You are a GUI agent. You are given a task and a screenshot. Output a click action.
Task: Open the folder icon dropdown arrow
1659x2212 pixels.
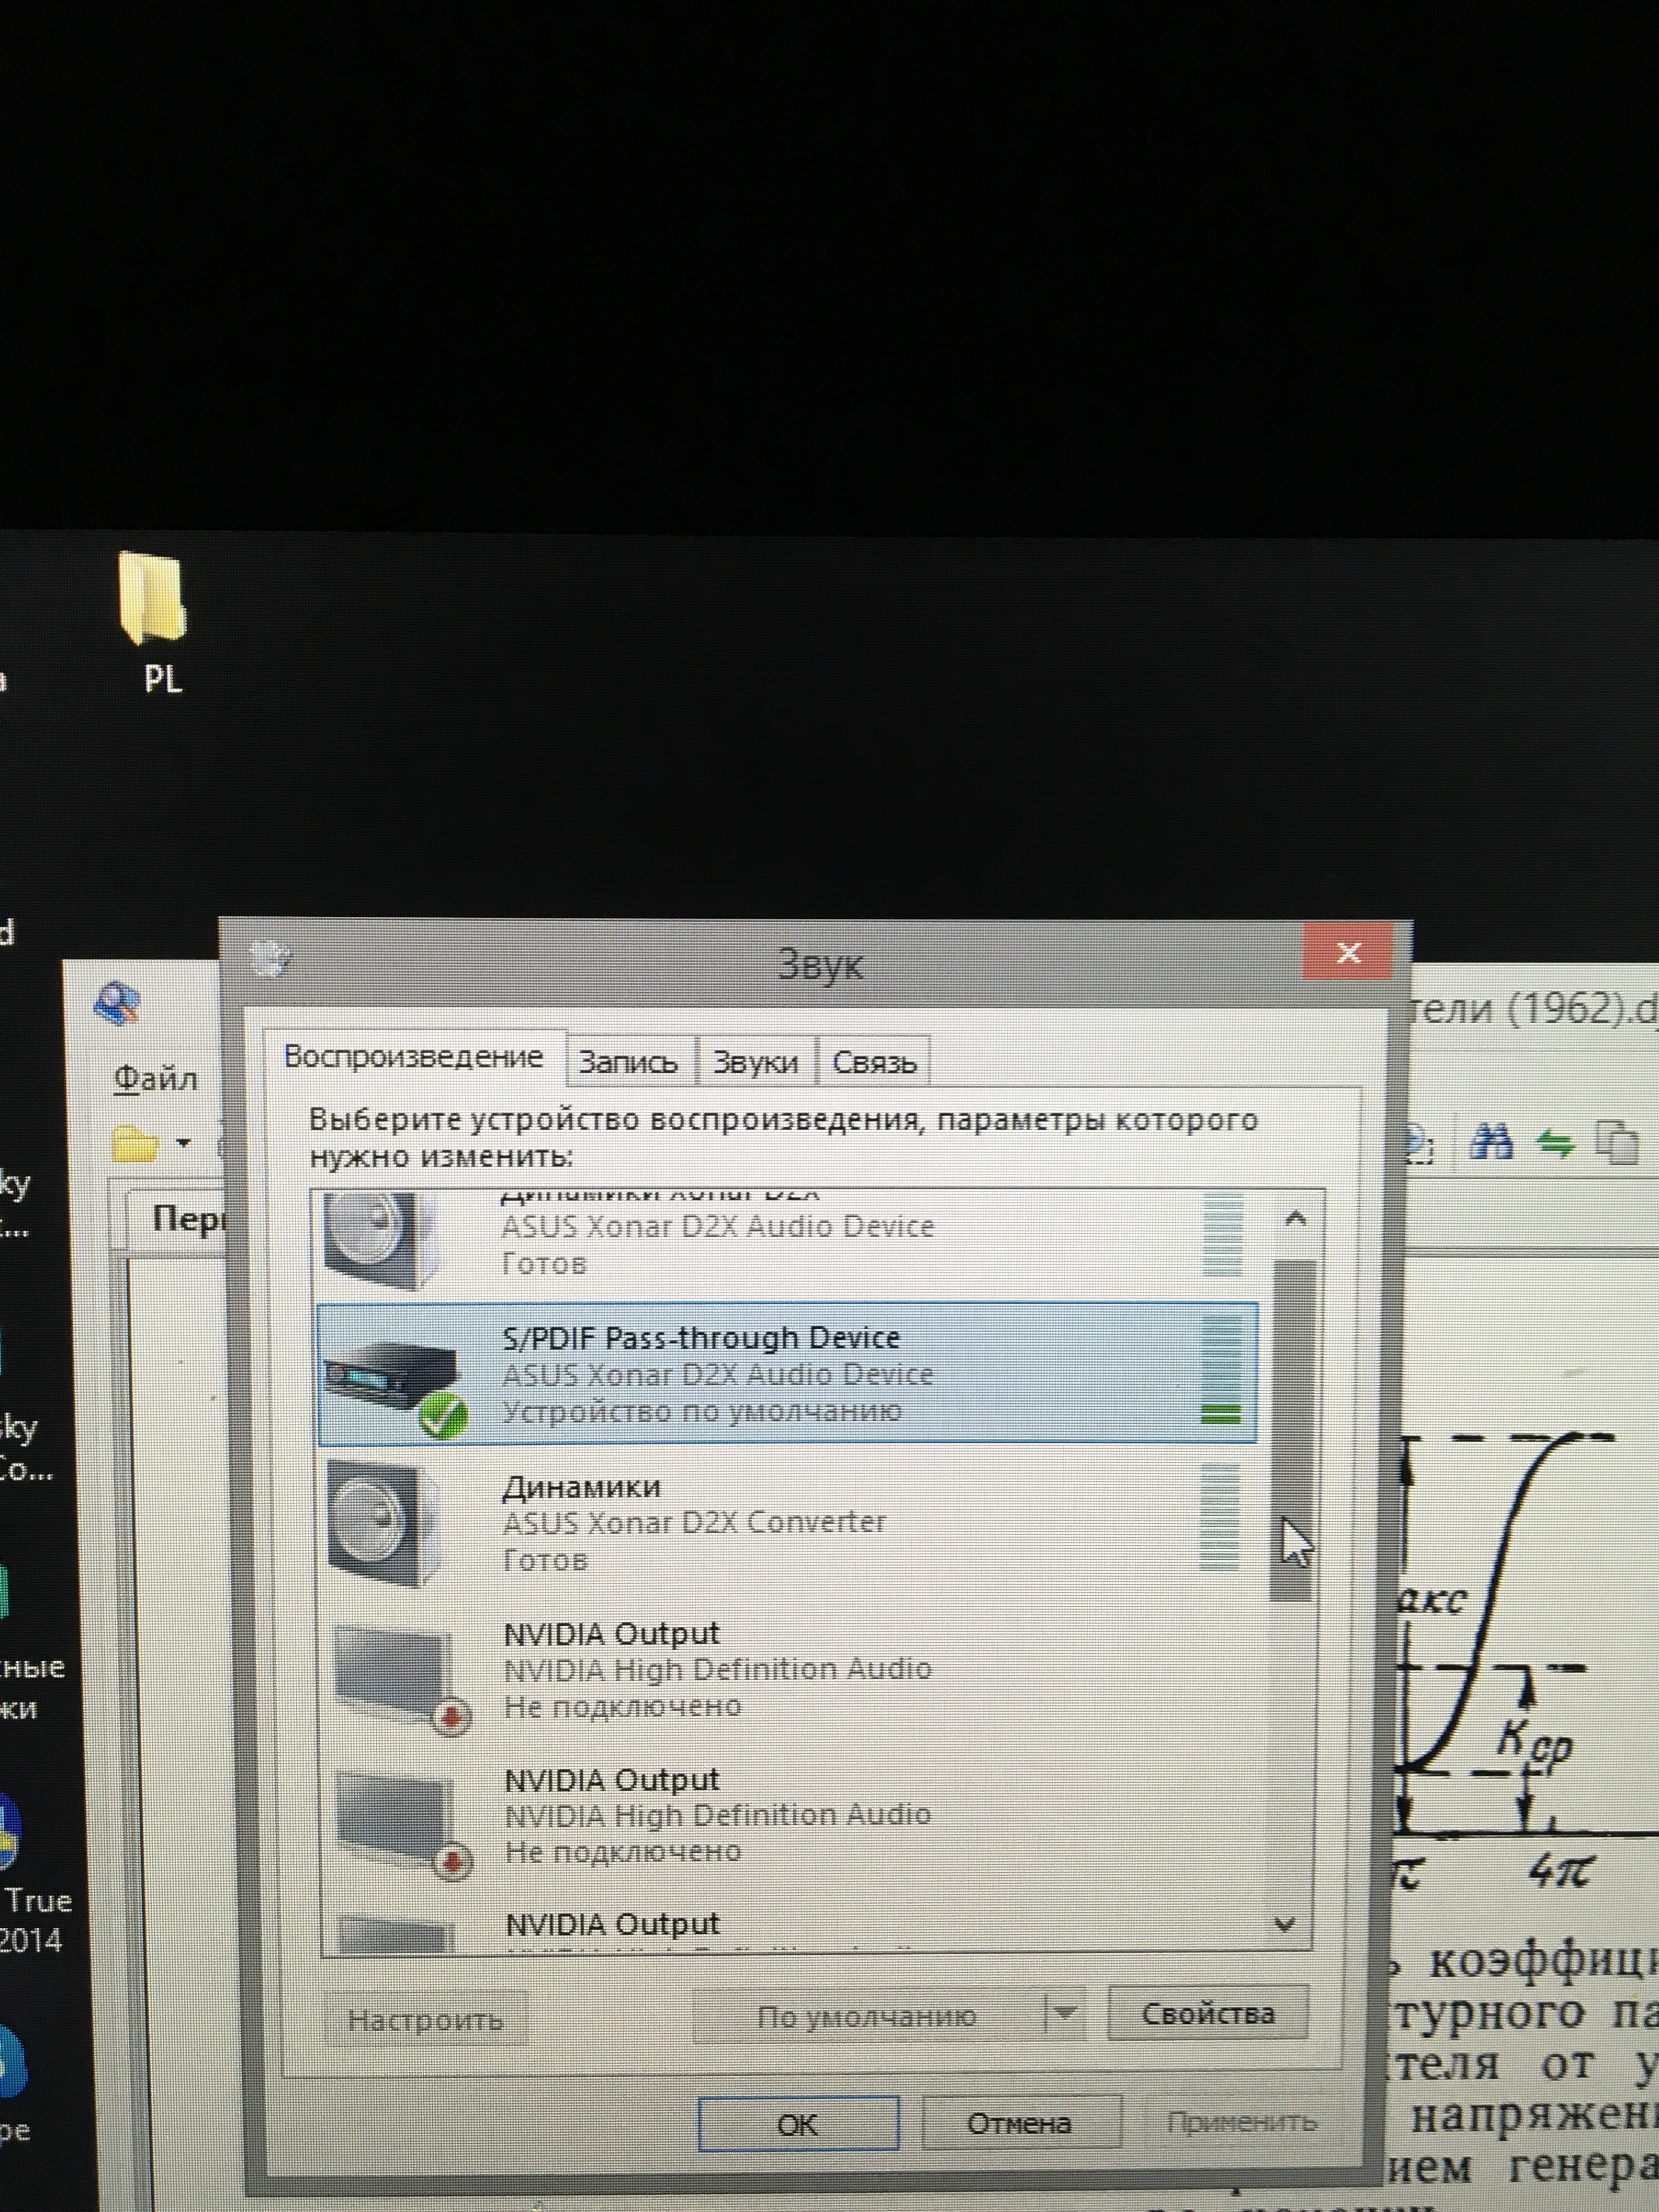[184, 1142]
